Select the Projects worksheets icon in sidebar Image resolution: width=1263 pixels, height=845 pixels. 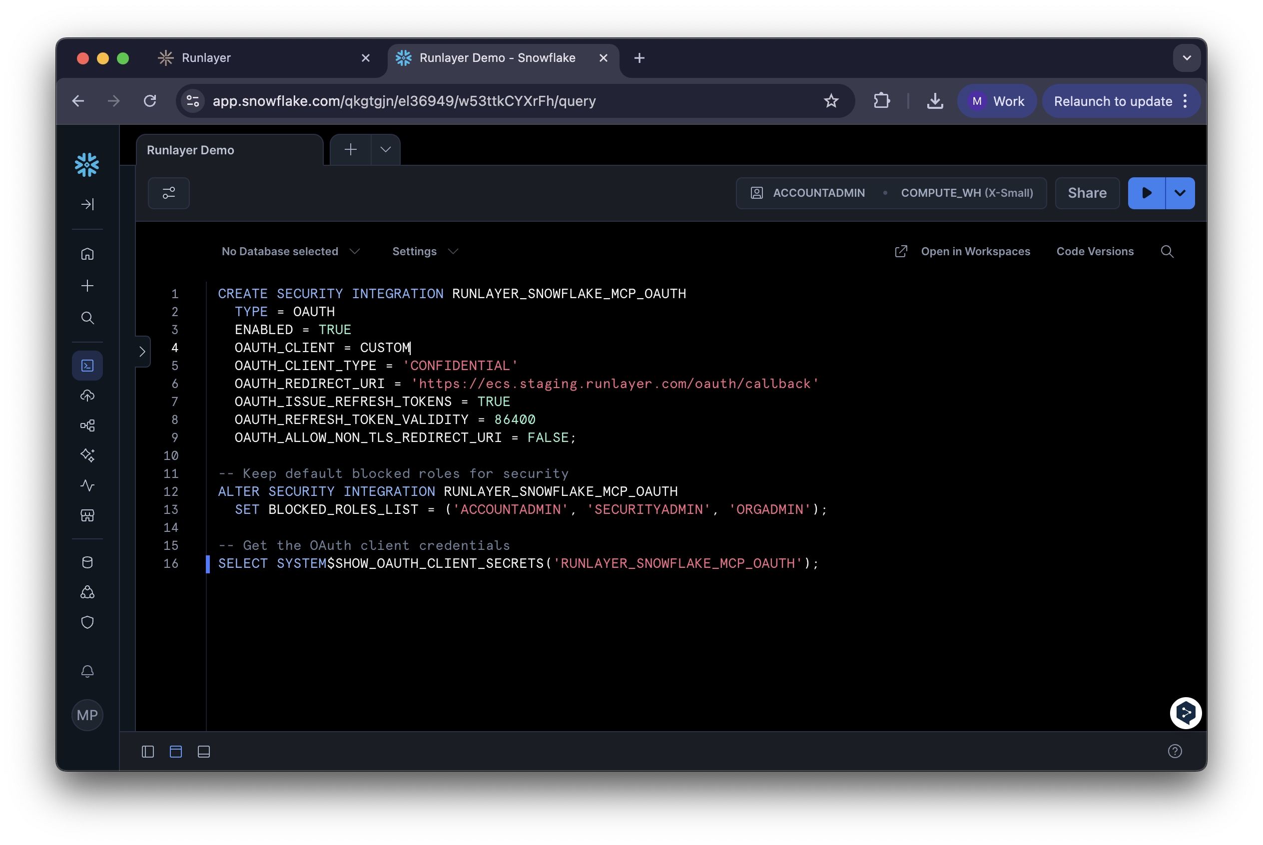(x=87, y=366)
